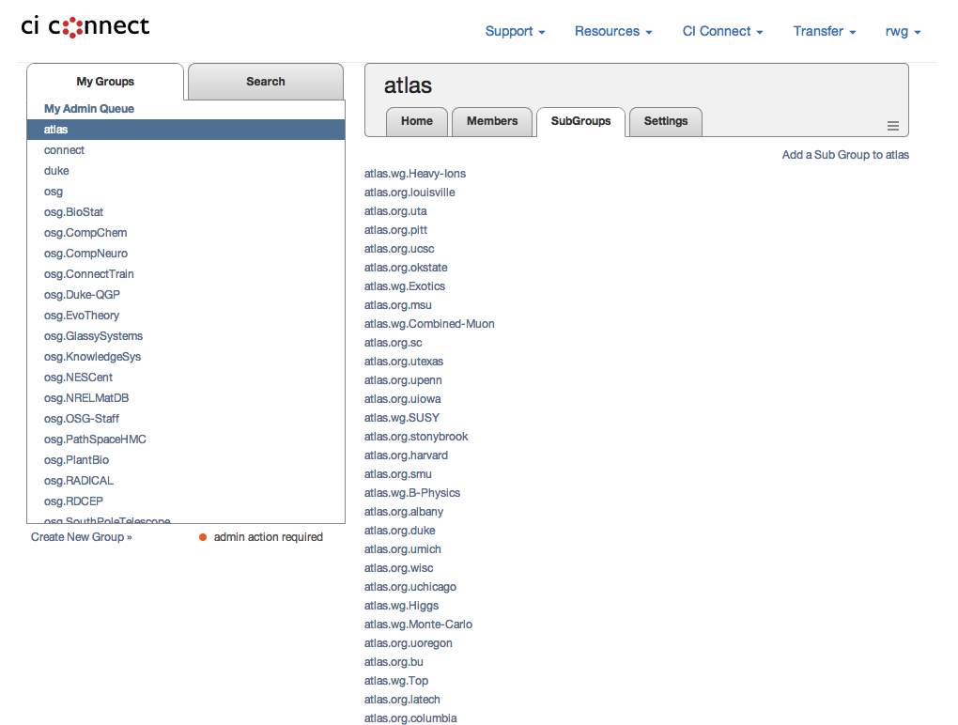
Task: Open subgroup atlas.org.okstate
Action: (x=406, y=268)
